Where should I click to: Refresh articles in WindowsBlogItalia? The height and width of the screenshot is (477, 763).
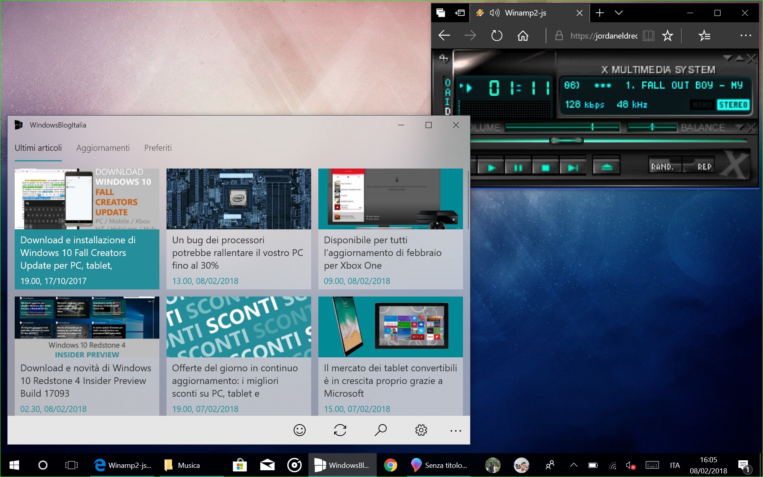coord(340,430)
